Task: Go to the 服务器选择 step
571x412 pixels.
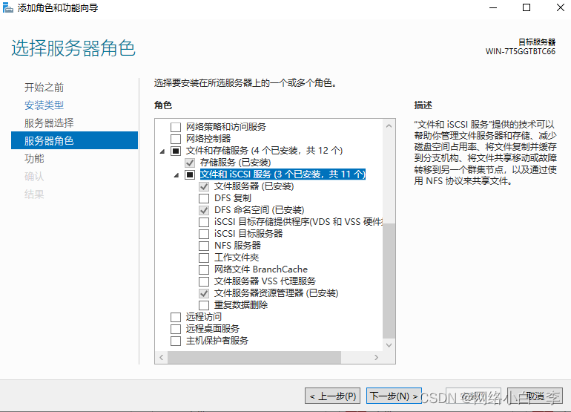Action: [49, 123]
